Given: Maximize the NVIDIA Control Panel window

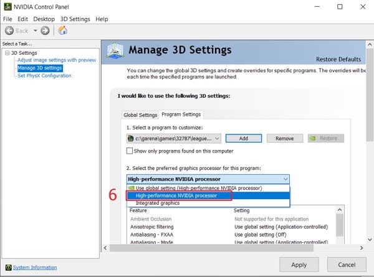Looking at the screenshot, I should point(340,7).
